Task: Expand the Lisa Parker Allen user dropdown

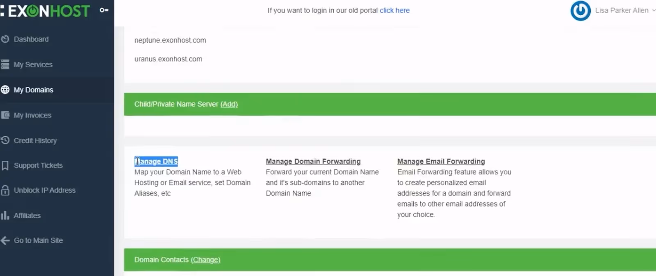Action: 625,11
